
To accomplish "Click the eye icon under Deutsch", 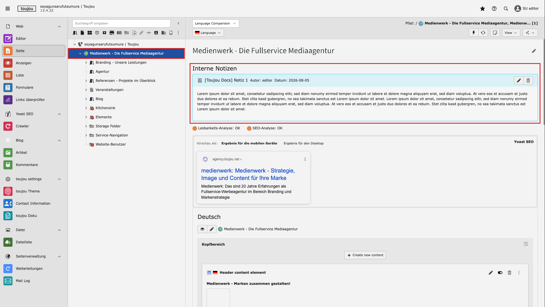I will (202, 229).
